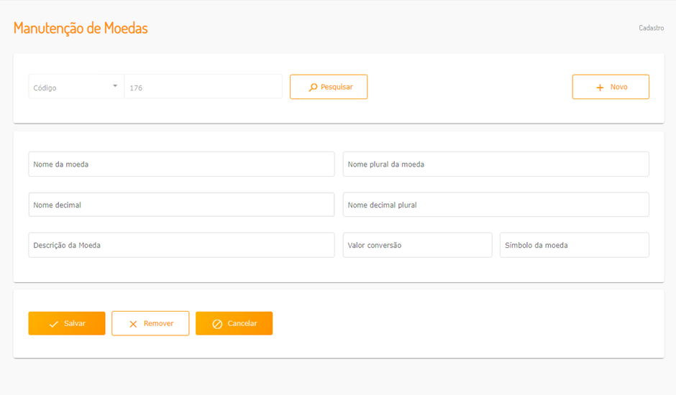
Task: Focus the search field containing 176
Action: 203,88
